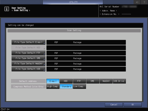Select HDD as default address
148x111 pixels.
pyautogui.click(x=66, y=81)
